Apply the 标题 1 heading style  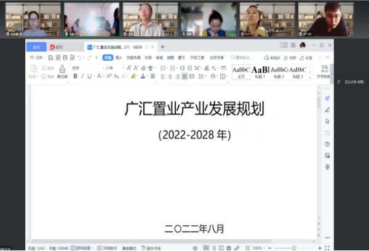[260, 72]
